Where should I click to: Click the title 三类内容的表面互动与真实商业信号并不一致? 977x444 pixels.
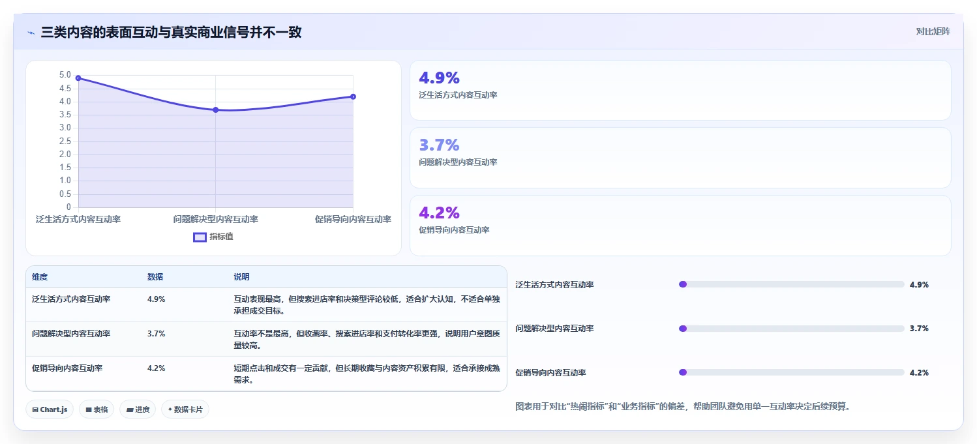click(171, 32)
